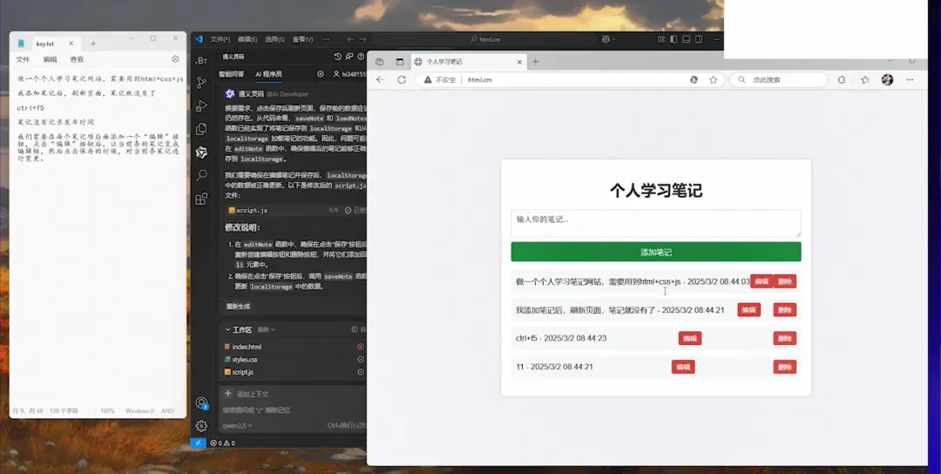This screenshot has width=941, height=474.
Task: Toggle bottom panel layout icon in VS Code
Action: (687, 39)
